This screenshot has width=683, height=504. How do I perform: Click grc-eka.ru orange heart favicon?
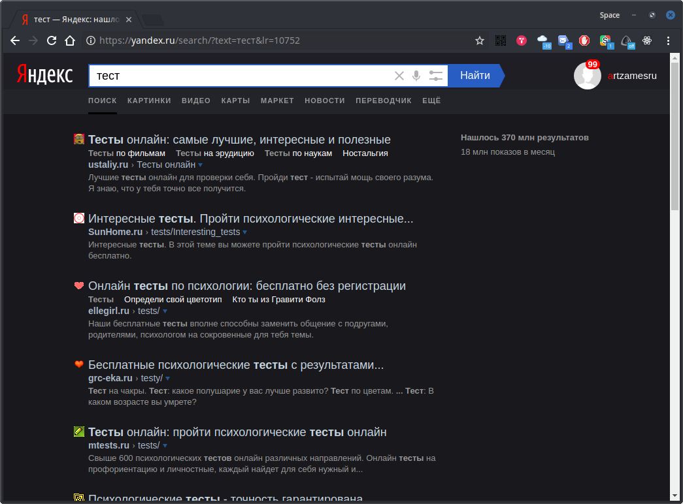point(79,364)
